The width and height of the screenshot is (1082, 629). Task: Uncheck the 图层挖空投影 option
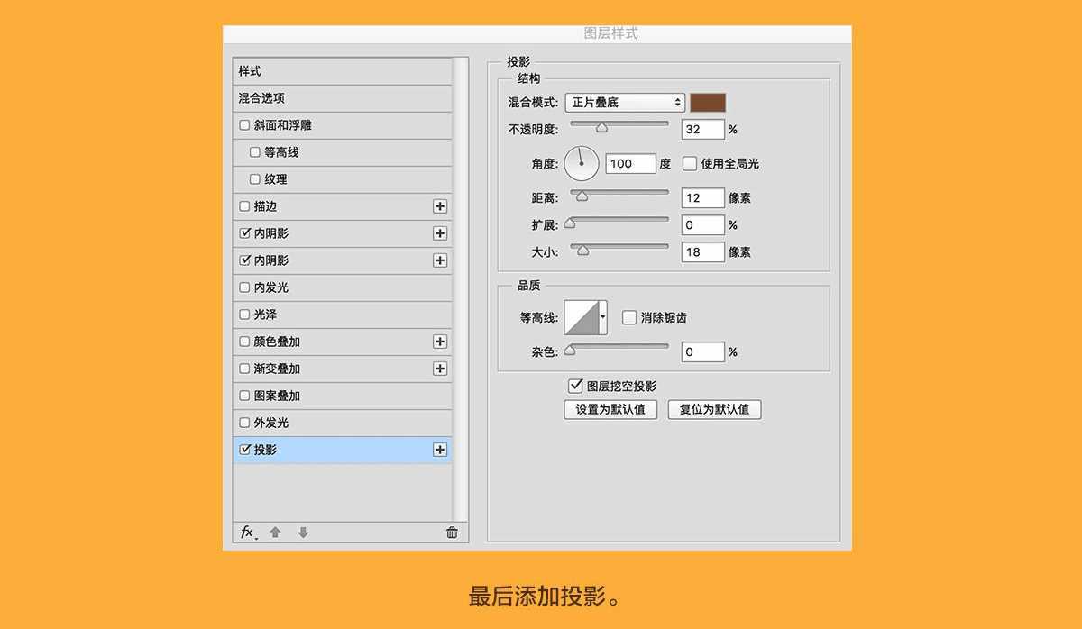pos(575,385)
